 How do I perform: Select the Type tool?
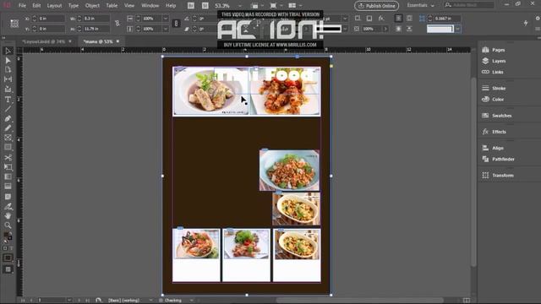click(x=8, y=100)
